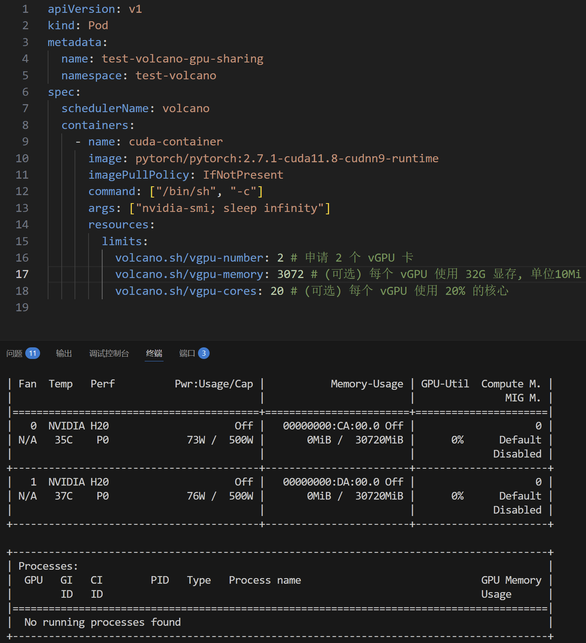Open the 调试控制台 debug console tab
The image size is (586, 643).
point(109,353)
